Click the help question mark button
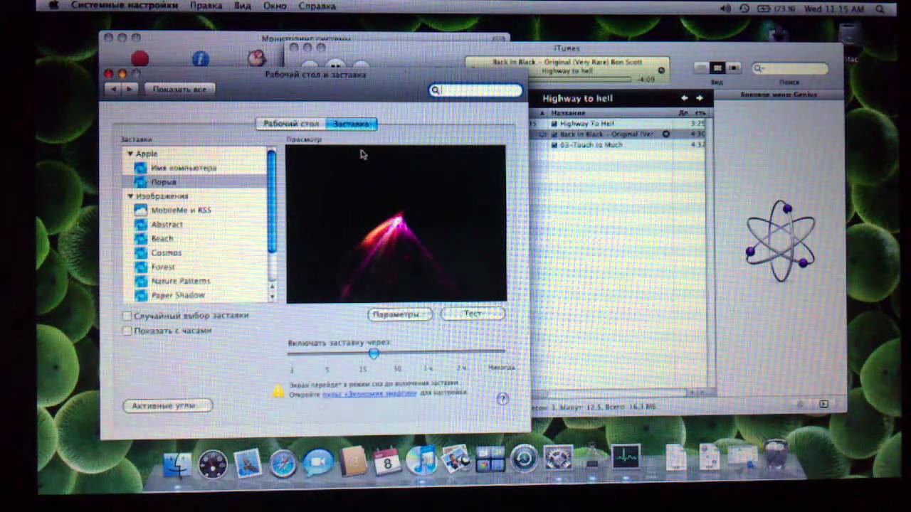 coord(502,398)
